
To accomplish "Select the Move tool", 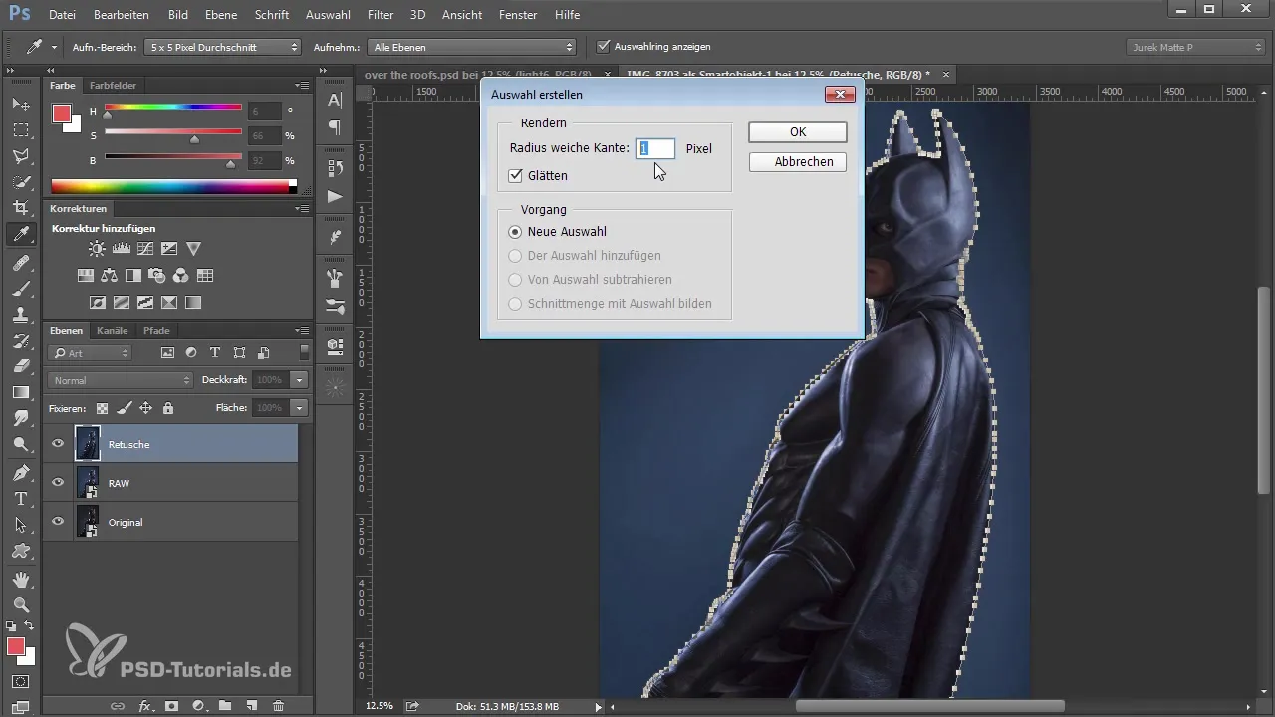I will pyautogui.click(x=20, y=104).
